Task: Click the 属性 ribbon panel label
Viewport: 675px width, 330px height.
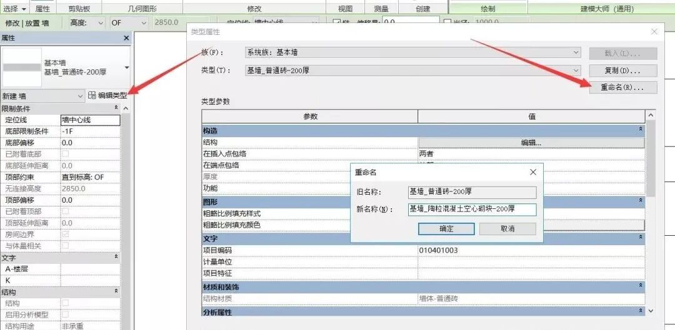Action: pyautogui.click(x=42, y=9)
